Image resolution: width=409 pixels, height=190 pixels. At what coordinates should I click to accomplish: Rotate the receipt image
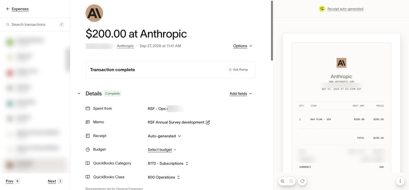point(302,181)
